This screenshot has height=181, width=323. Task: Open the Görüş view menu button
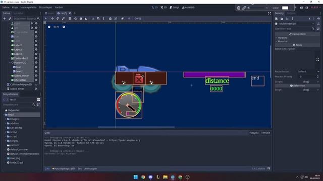[x=138, y=19]
